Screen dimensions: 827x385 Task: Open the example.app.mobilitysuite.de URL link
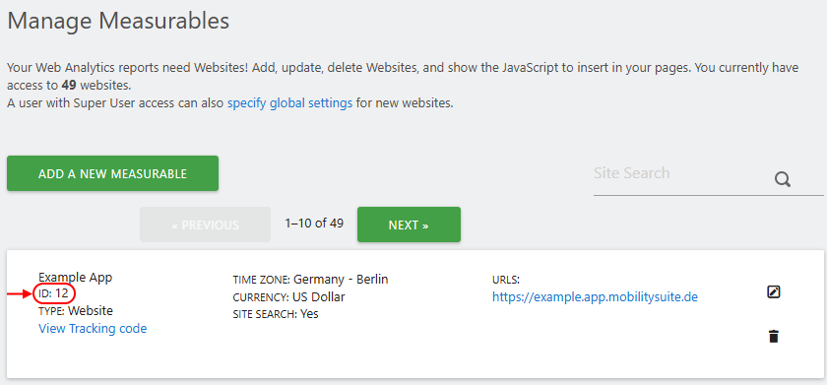[595, 297]
